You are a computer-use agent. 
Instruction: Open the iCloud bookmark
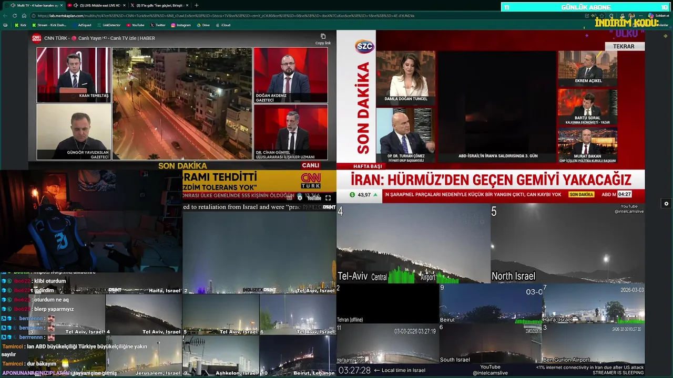coord(223,25)
